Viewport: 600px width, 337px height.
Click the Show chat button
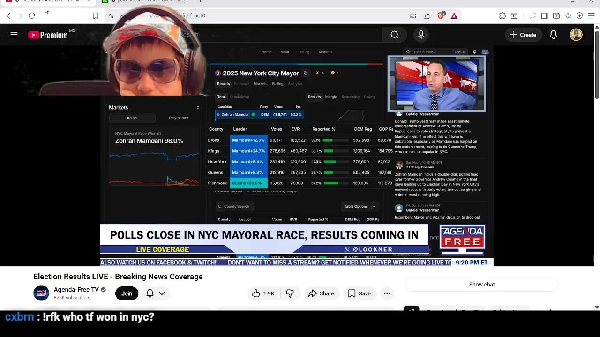482,285
